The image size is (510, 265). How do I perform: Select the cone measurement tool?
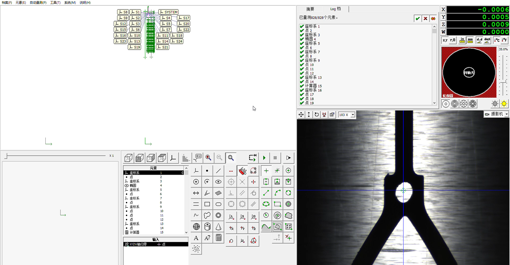tap(218, 227)
